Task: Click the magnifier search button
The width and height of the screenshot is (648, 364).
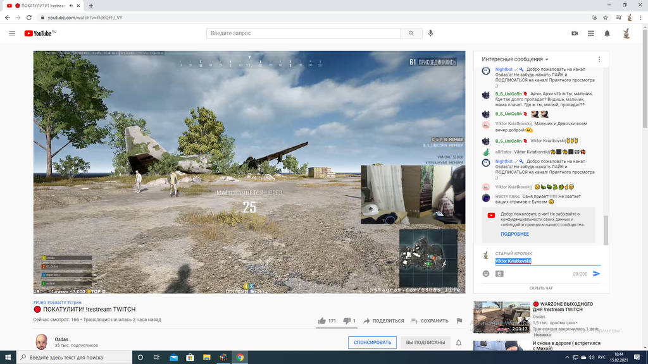Action: (411, 33)
